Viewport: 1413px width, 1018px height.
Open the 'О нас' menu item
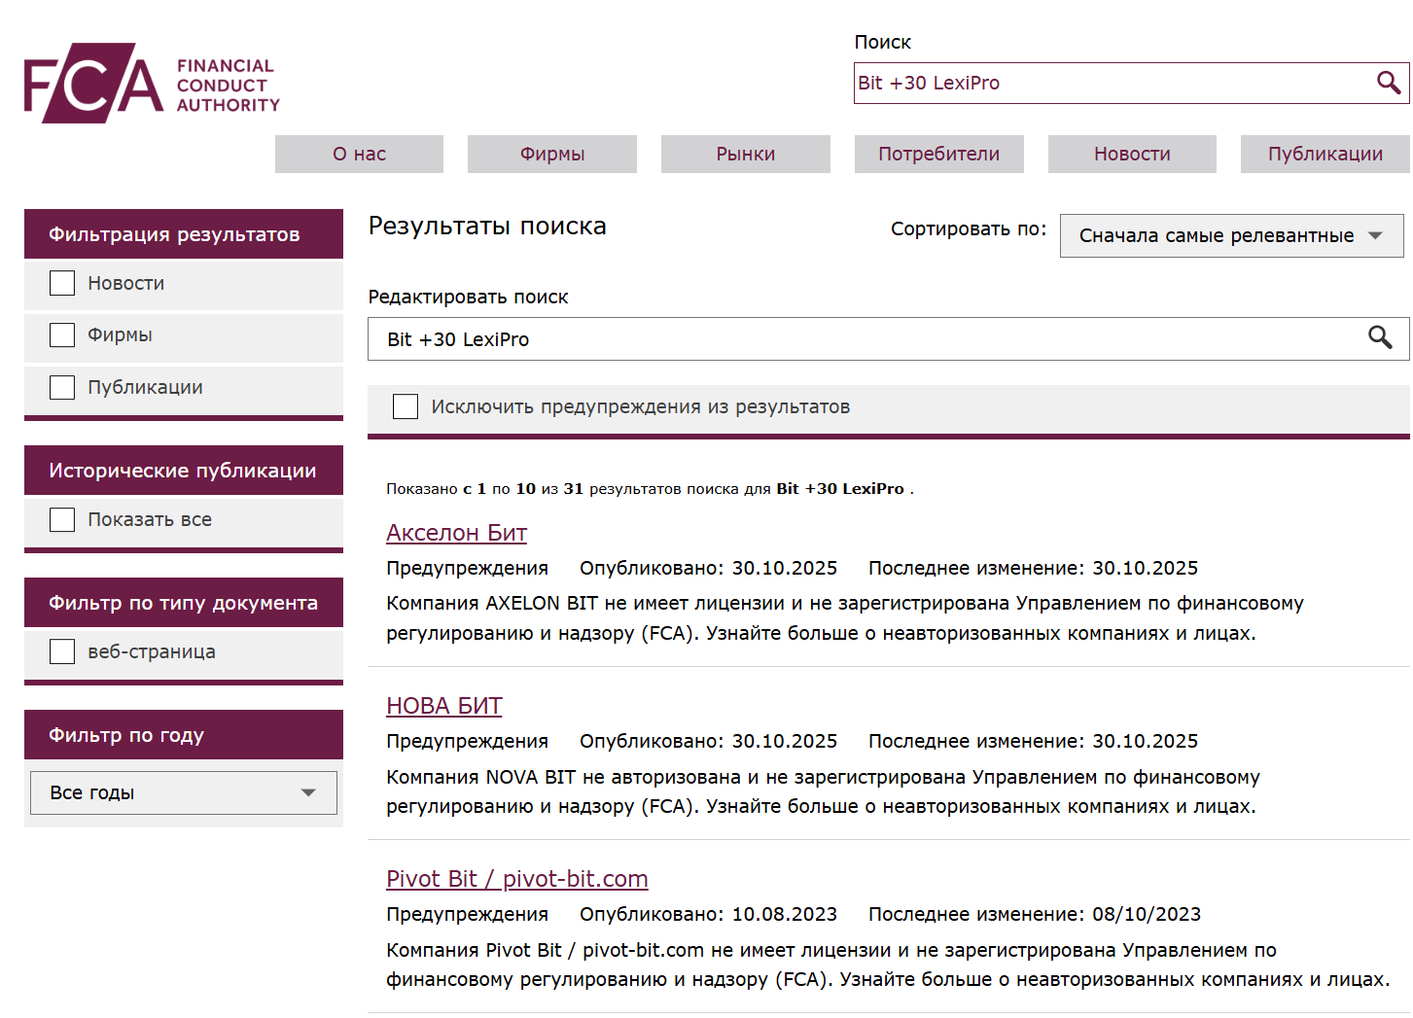click(x=359, y=154)
